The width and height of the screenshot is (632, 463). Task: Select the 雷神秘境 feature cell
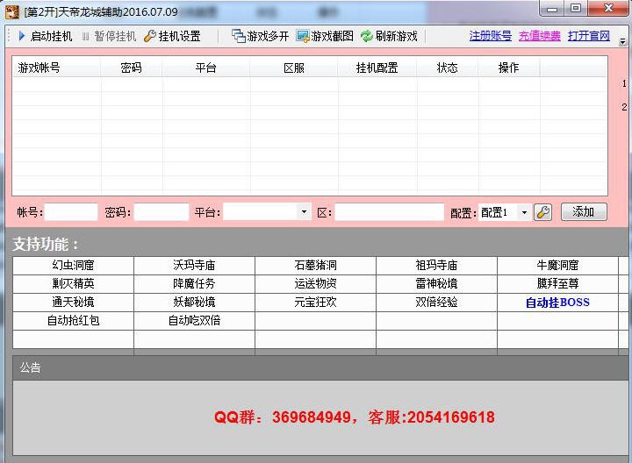[436, 284]
